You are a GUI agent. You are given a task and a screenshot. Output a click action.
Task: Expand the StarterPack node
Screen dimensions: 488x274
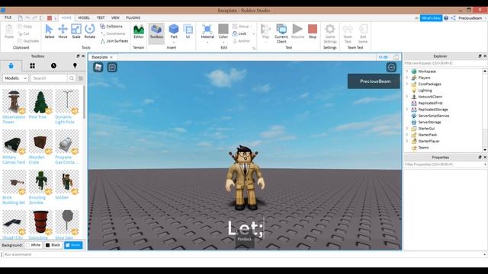tap(407, 135)
